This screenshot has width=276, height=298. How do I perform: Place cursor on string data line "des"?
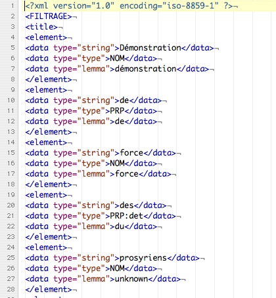[96, 205]
